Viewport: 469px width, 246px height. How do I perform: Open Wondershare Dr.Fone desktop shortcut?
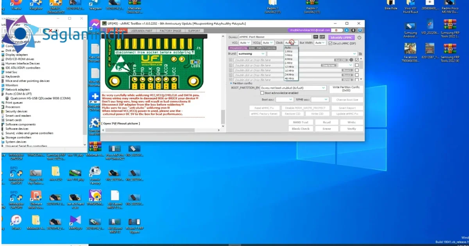(x=95, y=101)
